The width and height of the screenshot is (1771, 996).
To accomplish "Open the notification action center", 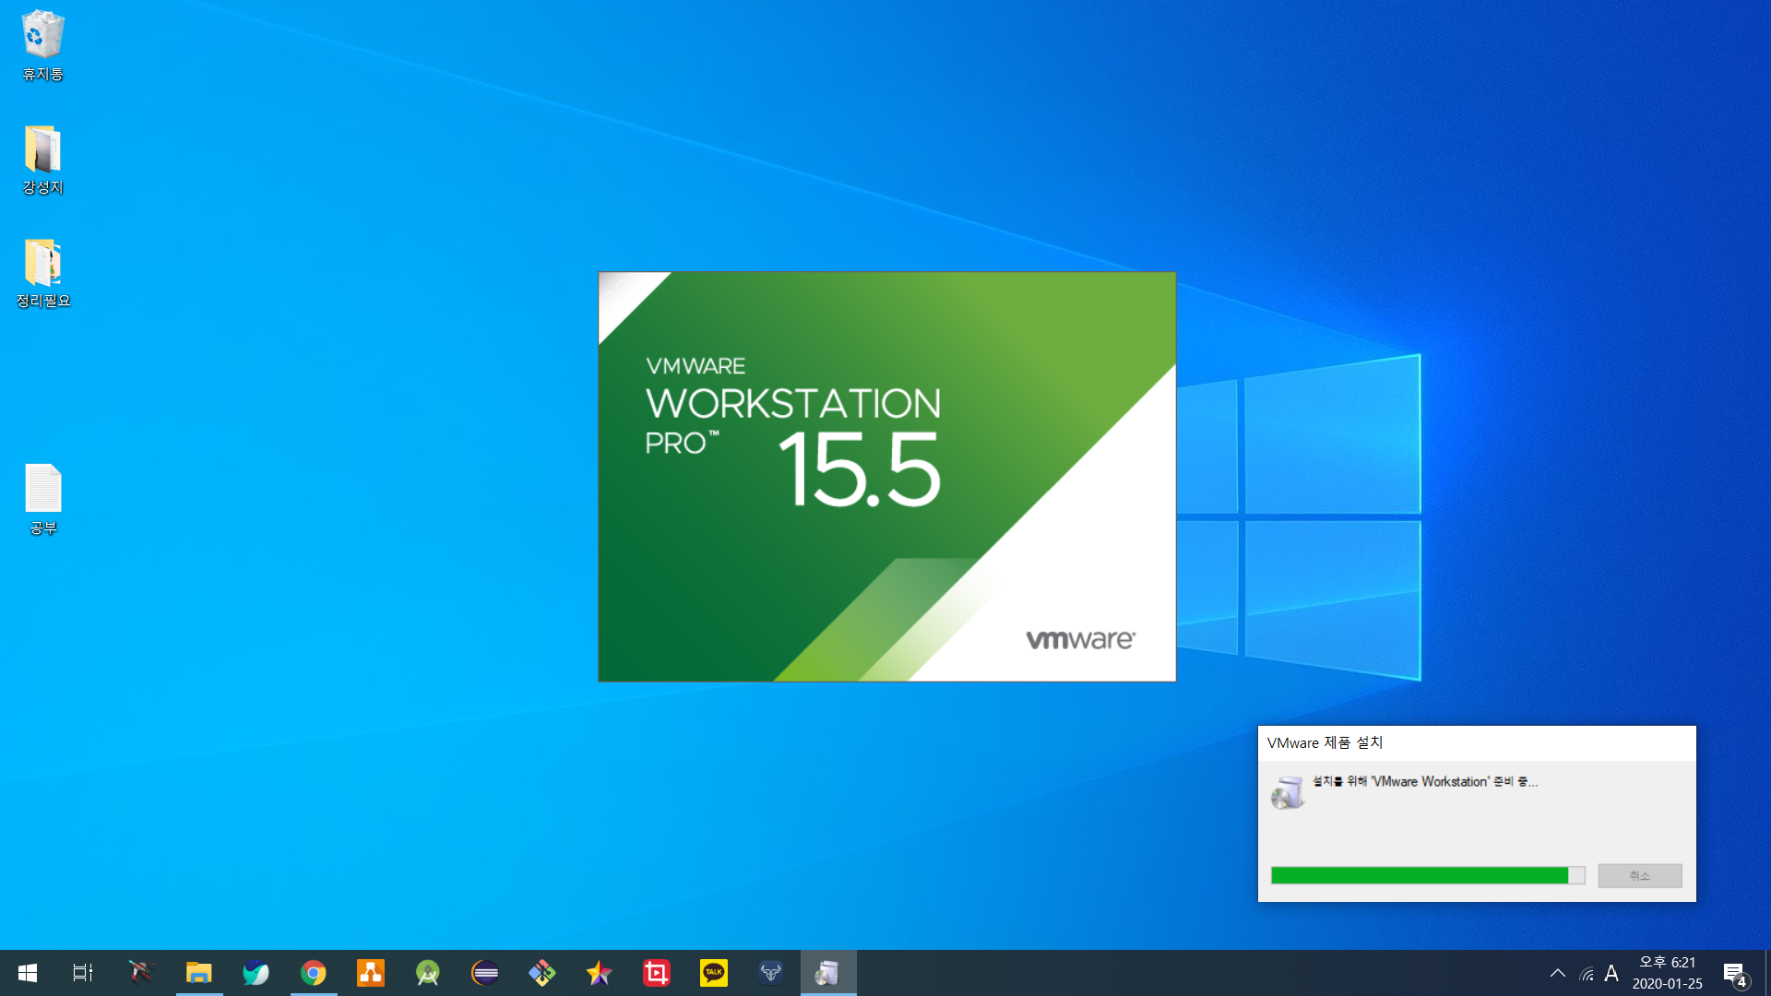I will click(x=1734, y=973).
